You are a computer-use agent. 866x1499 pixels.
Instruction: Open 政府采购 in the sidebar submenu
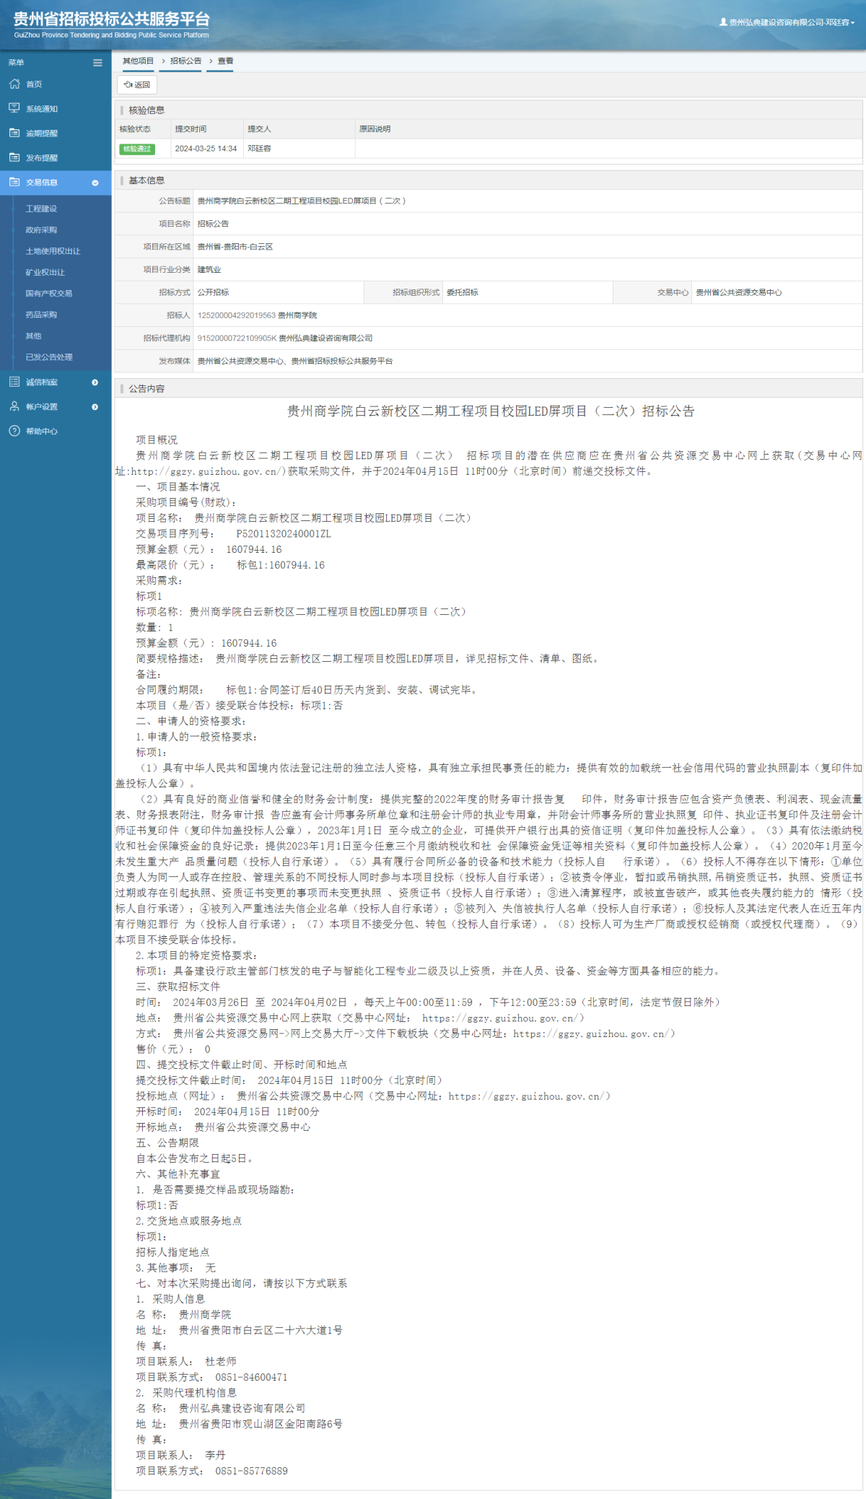[41, 230]
